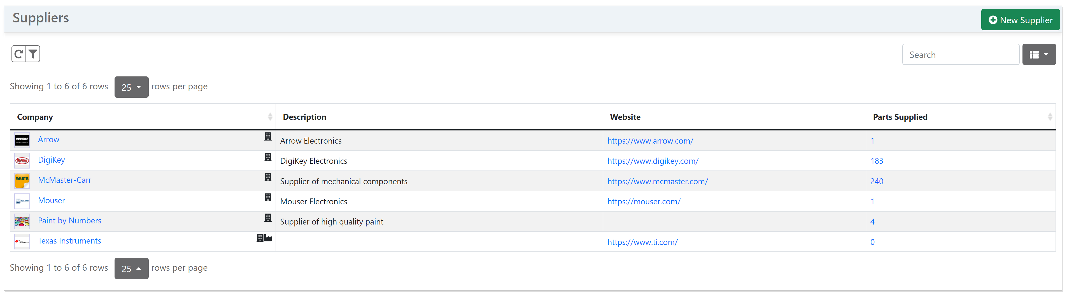Sort table by Parts Supplied column
1067x297 pixels.
tap(900, 117)
